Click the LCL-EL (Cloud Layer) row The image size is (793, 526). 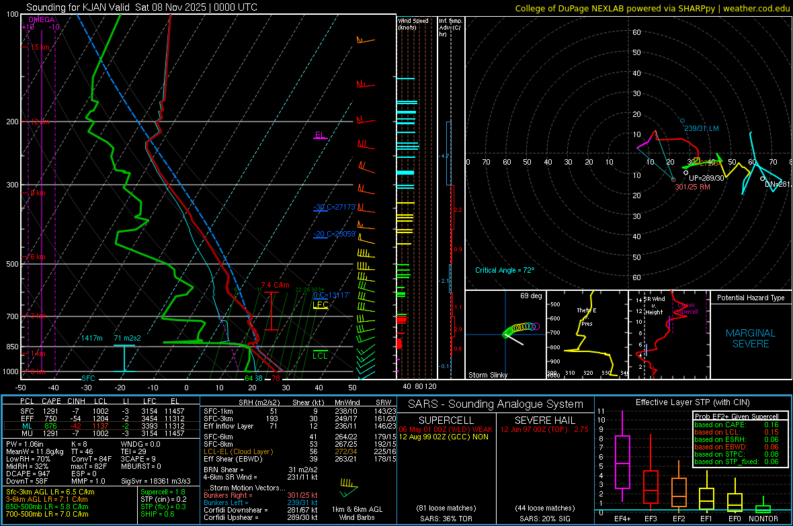point(300,451)
